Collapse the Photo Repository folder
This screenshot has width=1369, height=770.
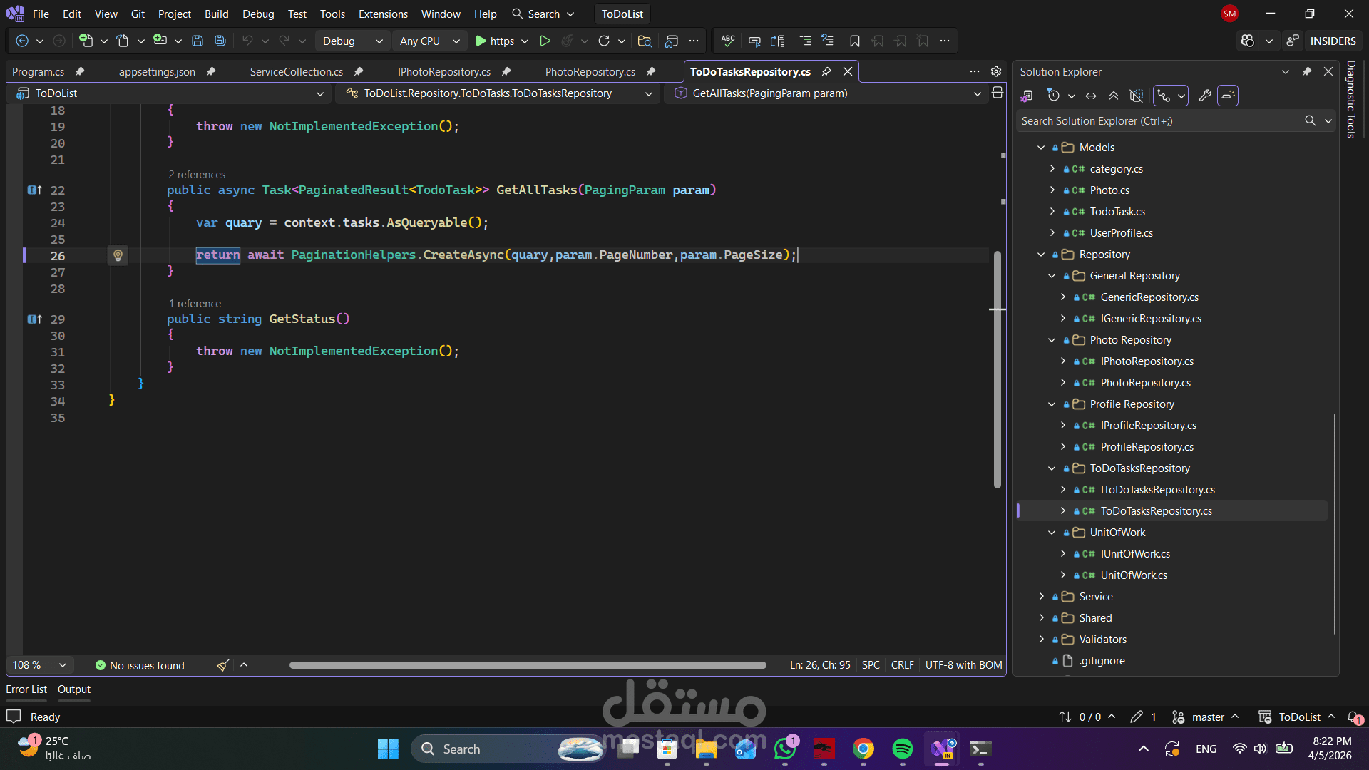1052,340
